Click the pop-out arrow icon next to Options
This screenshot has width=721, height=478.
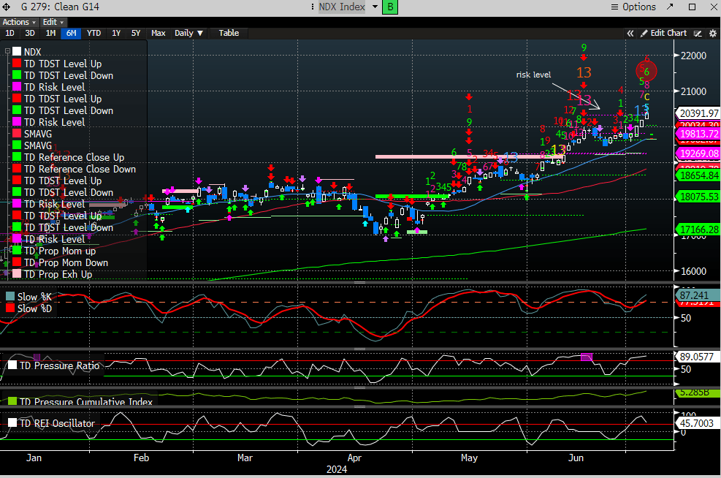[x=671, y=7]
